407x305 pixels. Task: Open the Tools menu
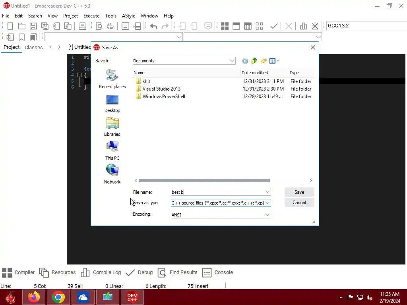pos(110,16)
